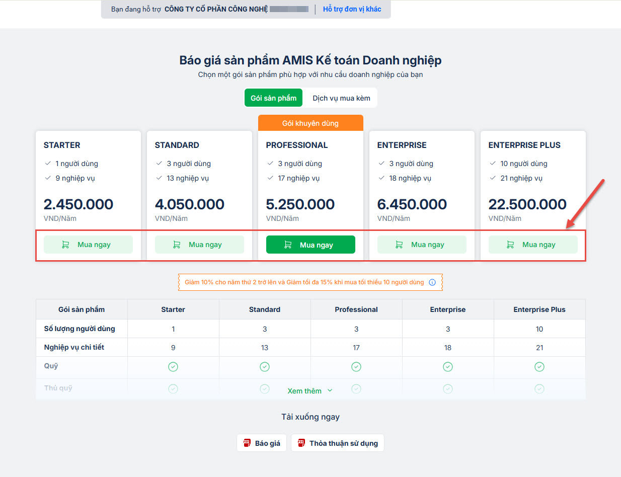Viewport: 621px width, 477px height.
Task: Buy the STARTER package with Mua ngay
Action: click(88, 245)
